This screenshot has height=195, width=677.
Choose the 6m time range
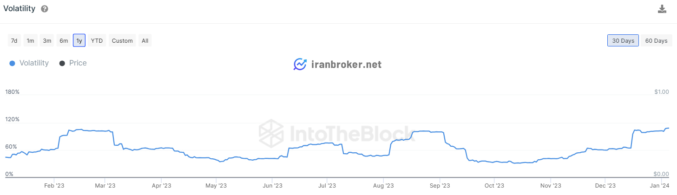(x=63, y=40)
